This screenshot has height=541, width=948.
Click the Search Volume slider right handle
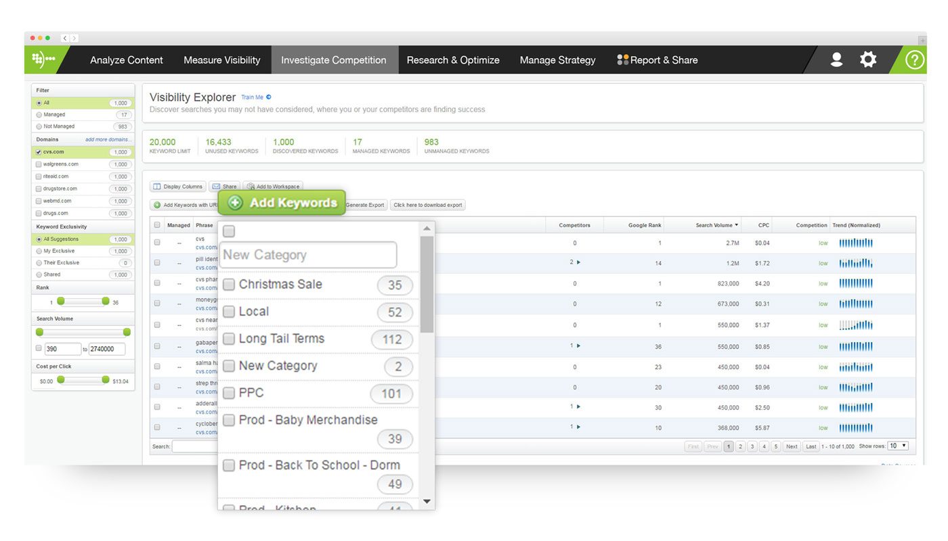pos(127,332)
